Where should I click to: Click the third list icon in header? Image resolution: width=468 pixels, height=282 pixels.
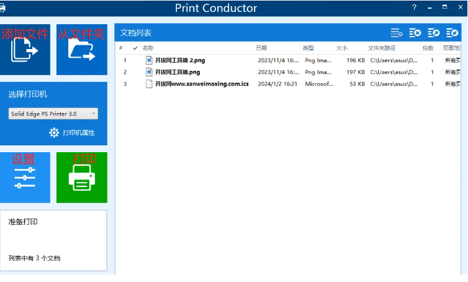433,33
